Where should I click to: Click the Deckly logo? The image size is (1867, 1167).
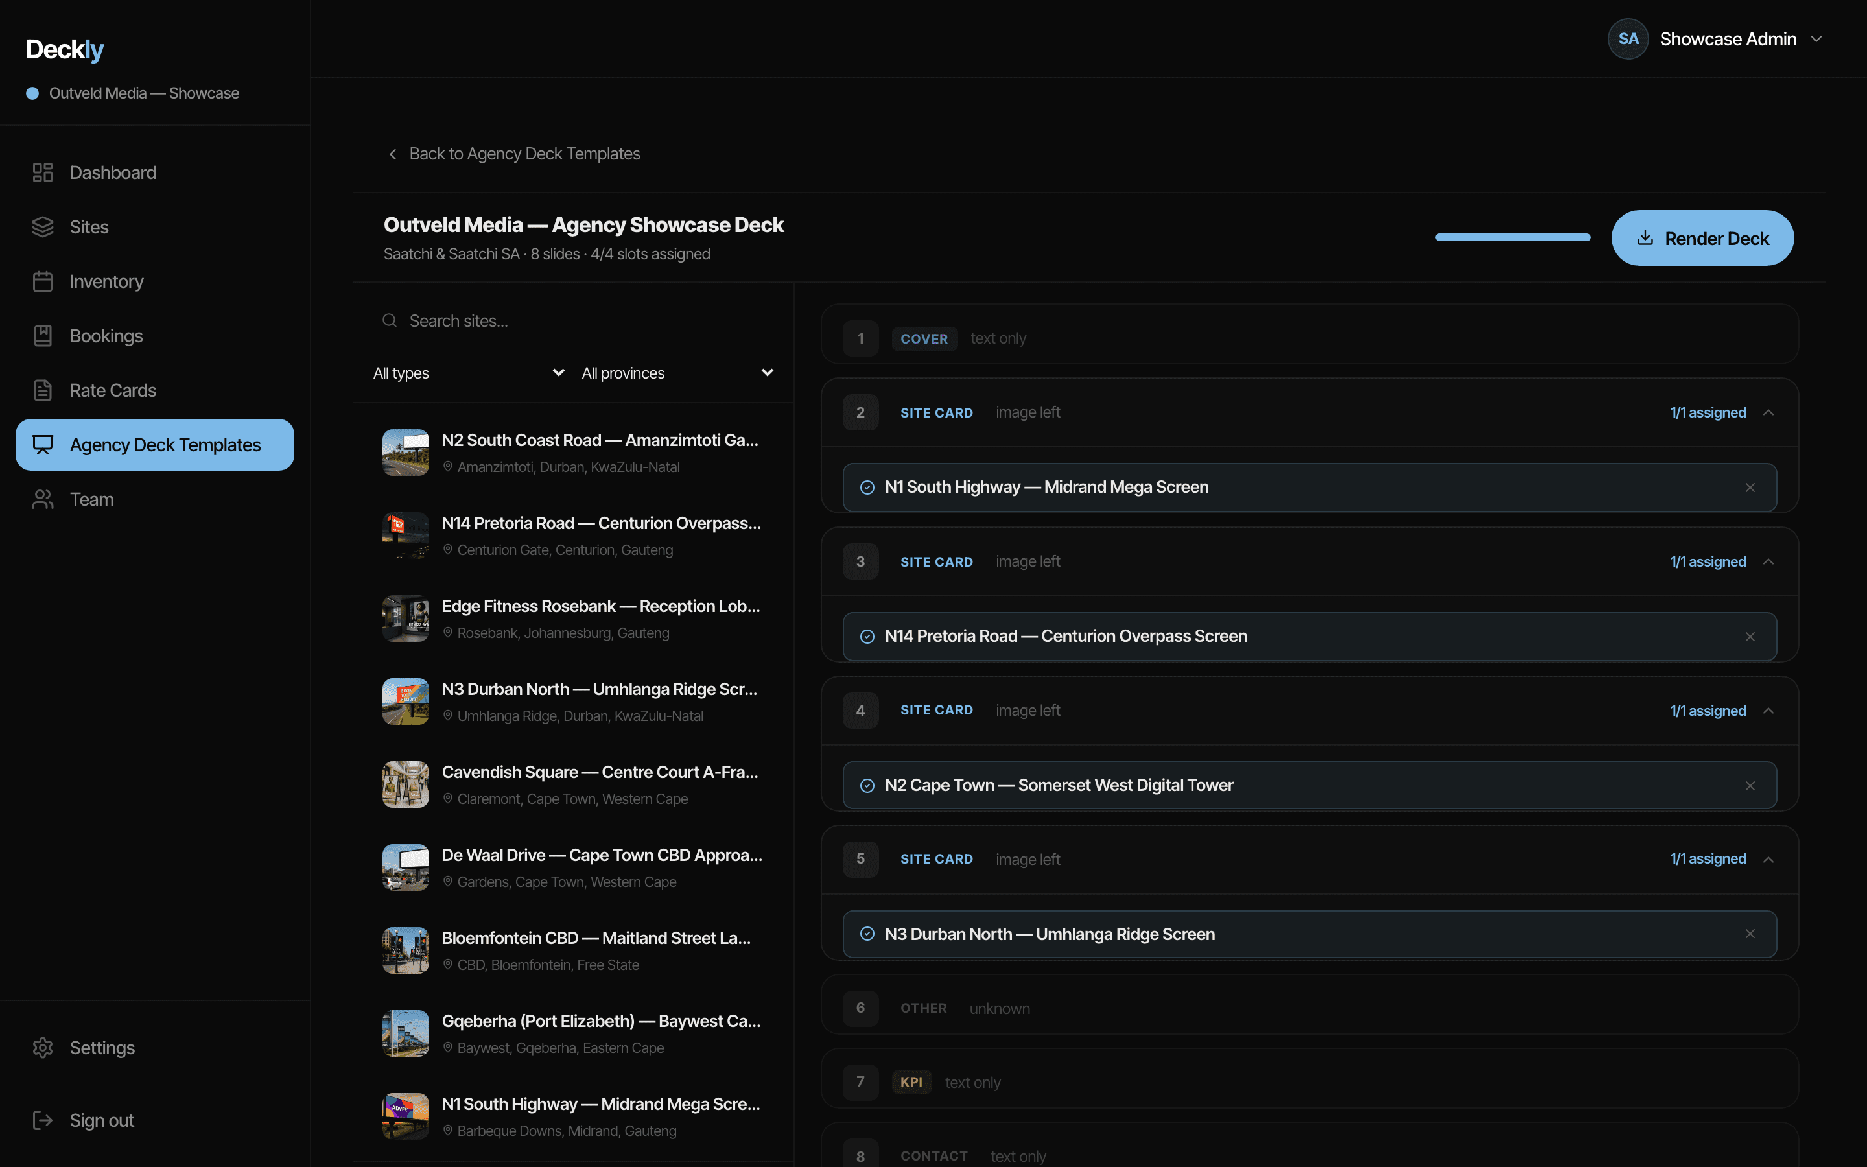(65, 49)
